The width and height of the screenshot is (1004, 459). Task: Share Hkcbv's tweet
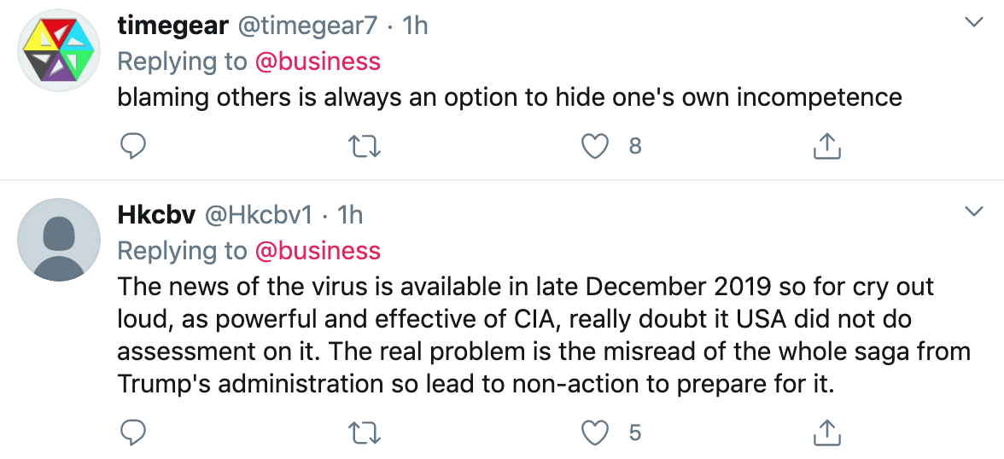[826, 433]
